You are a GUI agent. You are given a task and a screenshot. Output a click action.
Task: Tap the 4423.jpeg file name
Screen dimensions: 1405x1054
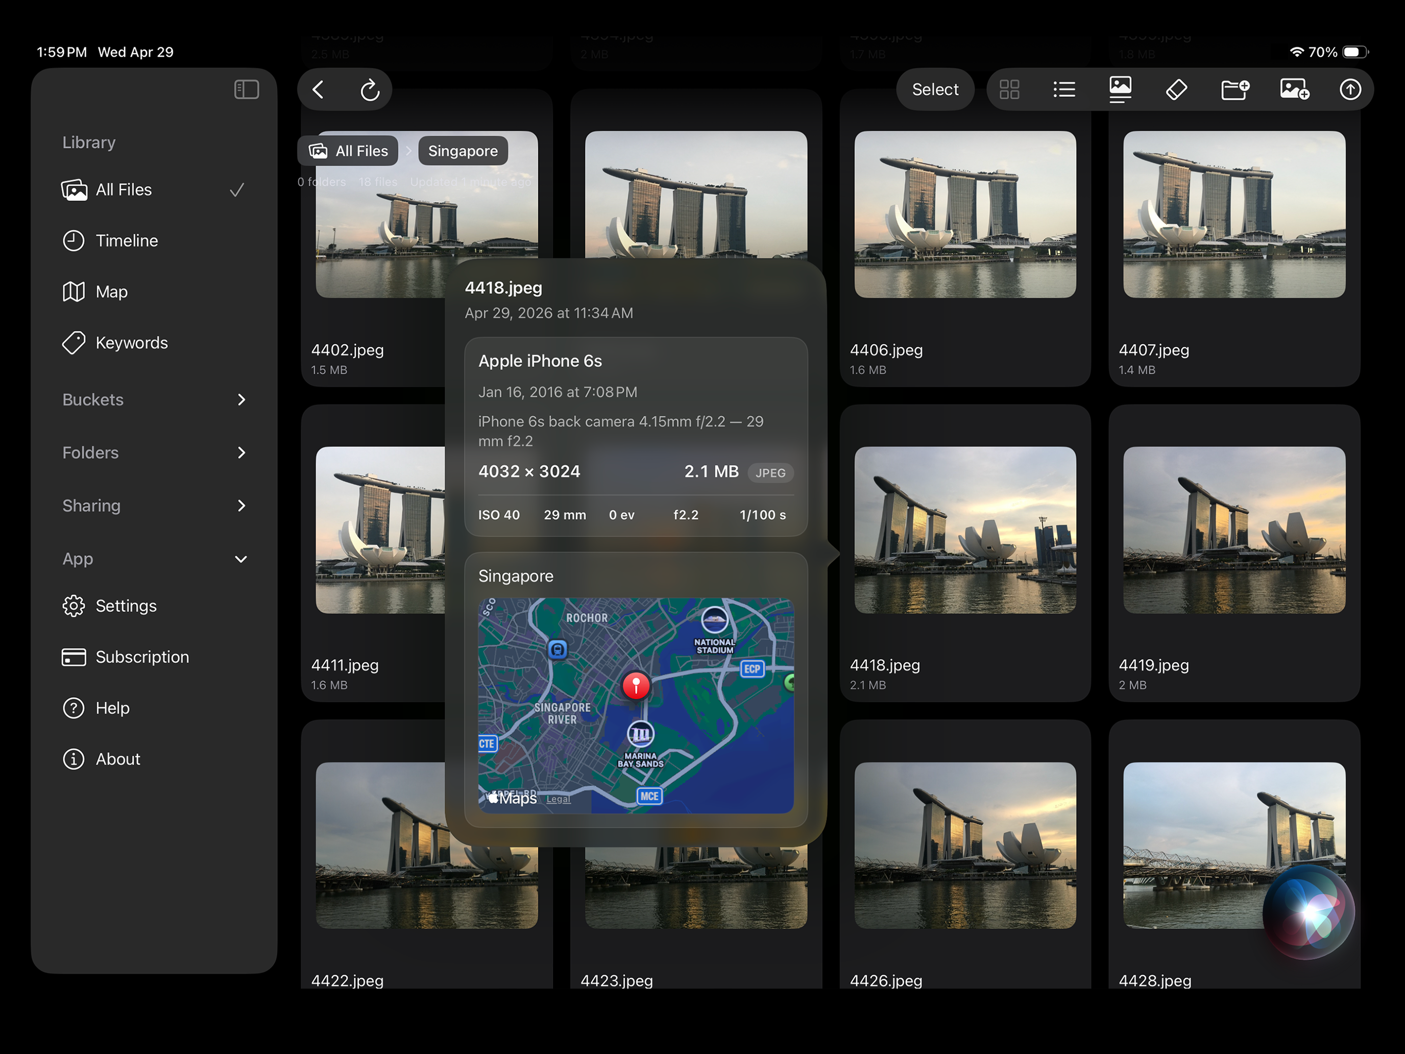pos(617,980)
